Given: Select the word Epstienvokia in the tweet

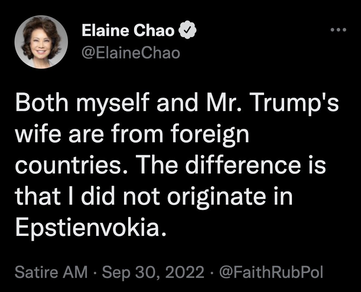Looking at the screenshot, I should pos(91,227).
